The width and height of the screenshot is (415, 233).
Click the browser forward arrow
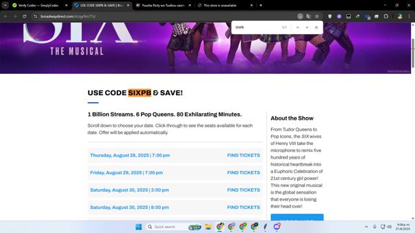[x=15, y=16]
